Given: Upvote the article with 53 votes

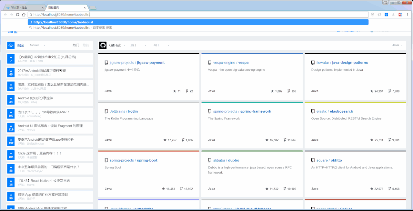Looking at the screenshot, I should (x=11, y=86).
